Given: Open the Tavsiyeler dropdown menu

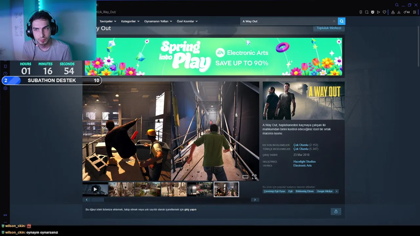Looking at the screenshot, I should pyautogui.click(x=108, y=21).
